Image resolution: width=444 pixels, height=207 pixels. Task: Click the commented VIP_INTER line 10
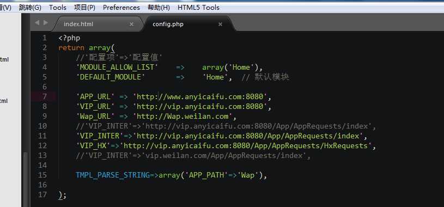226,126
